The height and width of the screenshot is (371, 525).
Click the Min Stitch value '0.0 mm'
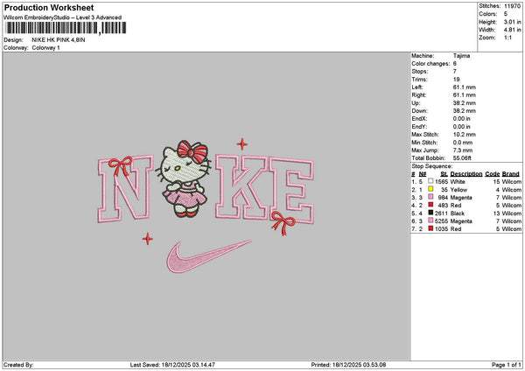(463, 143)
